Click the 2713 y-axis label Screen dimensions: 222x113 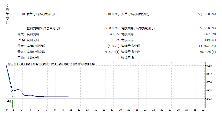[x=209, y=99]
